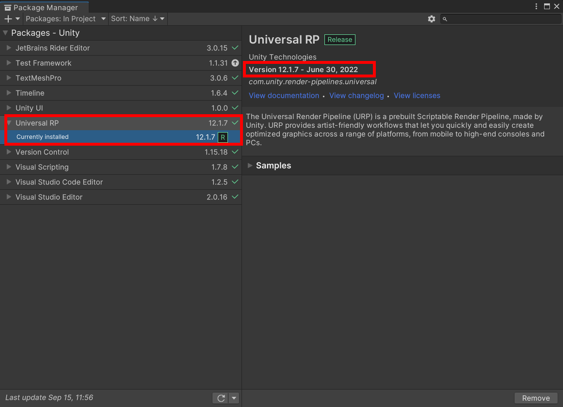Click the Visual Scripting installed checkmark
563x407 pixels.
click(235, 166)
